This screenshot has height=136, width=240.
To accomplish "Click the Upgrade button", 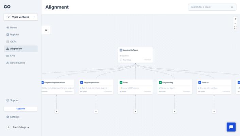I will coord(21,108).
